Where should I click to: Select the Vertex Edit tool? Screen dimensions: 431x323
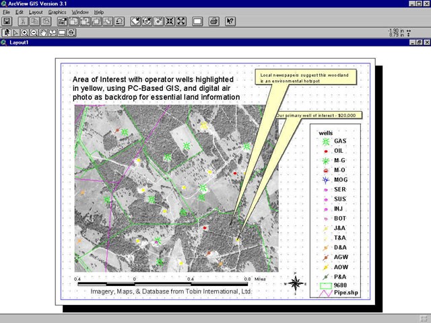pos(15,32)
